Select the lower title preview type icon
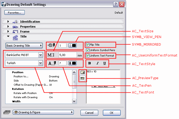This screenshot has width=179, height=119. [x=83, y=78]
